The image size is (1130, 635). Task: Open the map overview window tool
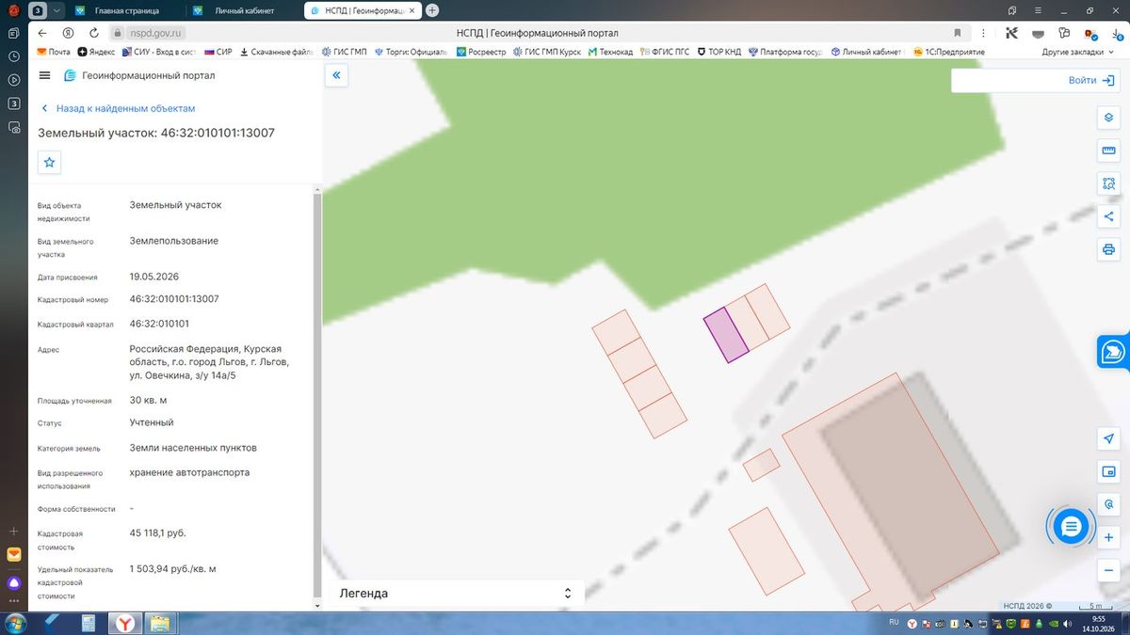point(1108,471)
